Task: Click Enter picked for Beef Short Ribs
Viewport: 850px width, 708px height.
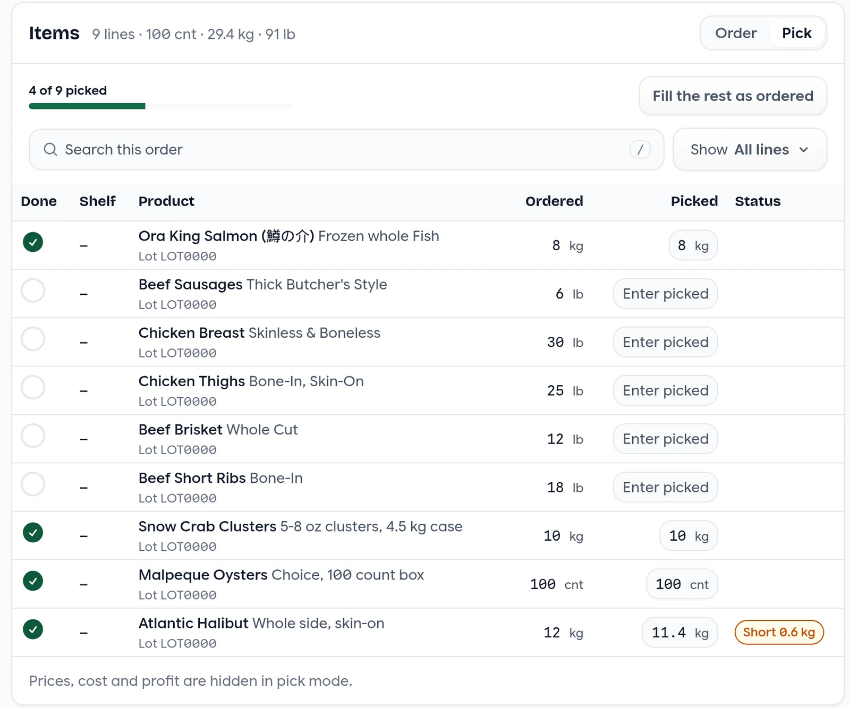Action: click(x=665, y=487)
